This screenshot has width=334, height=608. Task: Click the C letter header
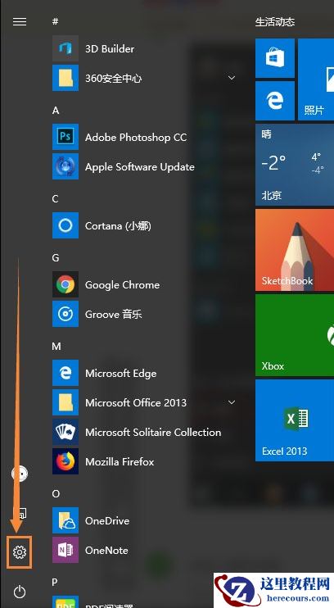coord(56,198)
